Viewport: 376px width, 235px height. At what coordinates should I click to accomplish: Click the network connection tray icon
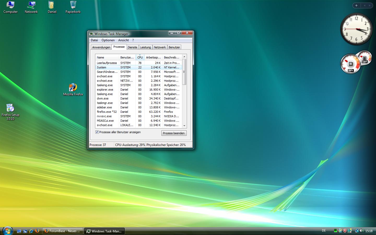point(357,231)
